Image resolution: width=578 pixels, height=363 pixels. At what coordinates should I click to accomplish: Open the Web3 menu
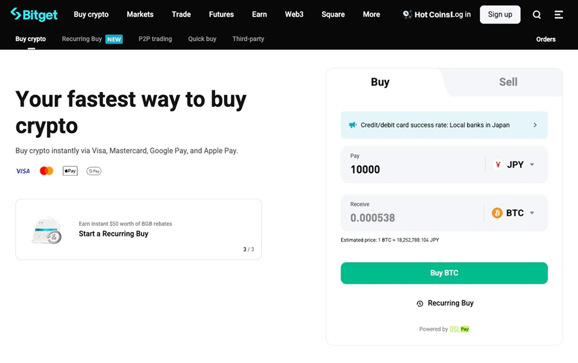[x=294, y=14]
